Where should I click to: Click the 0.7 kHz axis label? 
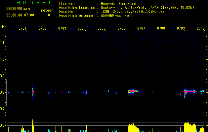point(3,109)
